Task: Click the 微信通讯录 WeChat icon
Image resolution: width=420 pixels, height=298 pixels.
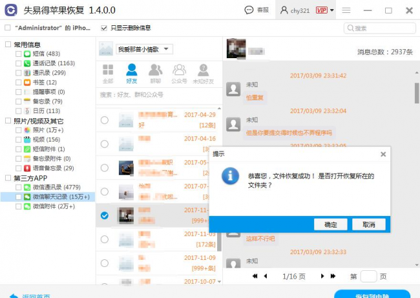Action: click(27, 187)
